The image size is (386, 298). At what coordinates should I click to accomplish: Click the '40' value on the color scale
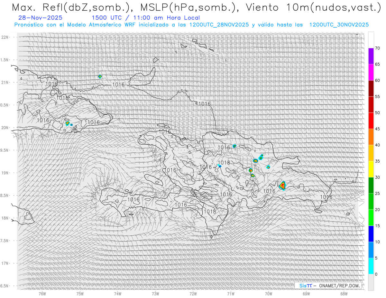coord(378,145)
